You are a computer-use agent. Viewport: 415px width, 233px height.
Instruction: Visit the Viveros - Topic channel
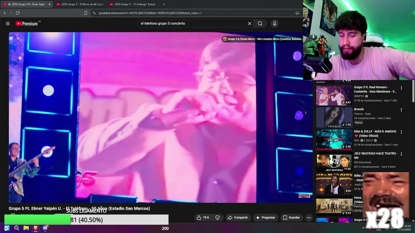[x=362, y=114]
